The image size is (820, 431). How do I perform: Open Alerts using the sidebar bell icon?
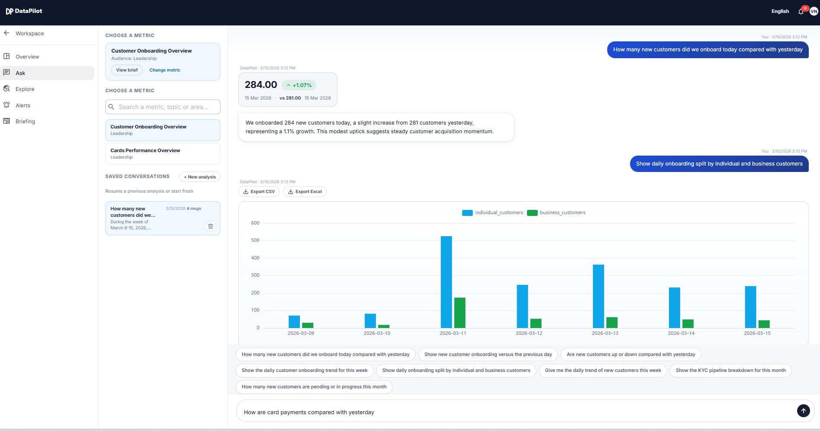coord(6,105)
